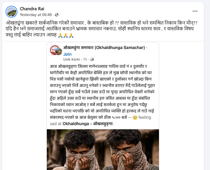210x170 pixels.
Task: Open the three-dot post options menu
Action: 195,11
